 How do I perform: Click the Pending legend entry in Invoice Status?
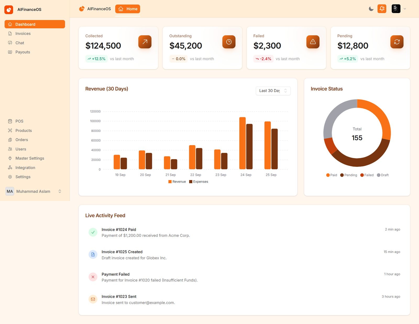(349, 175)
